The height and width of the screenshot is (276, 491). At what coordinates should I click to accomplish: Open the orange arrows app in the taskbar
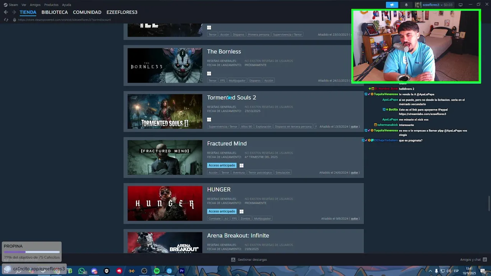coord(132,271)
